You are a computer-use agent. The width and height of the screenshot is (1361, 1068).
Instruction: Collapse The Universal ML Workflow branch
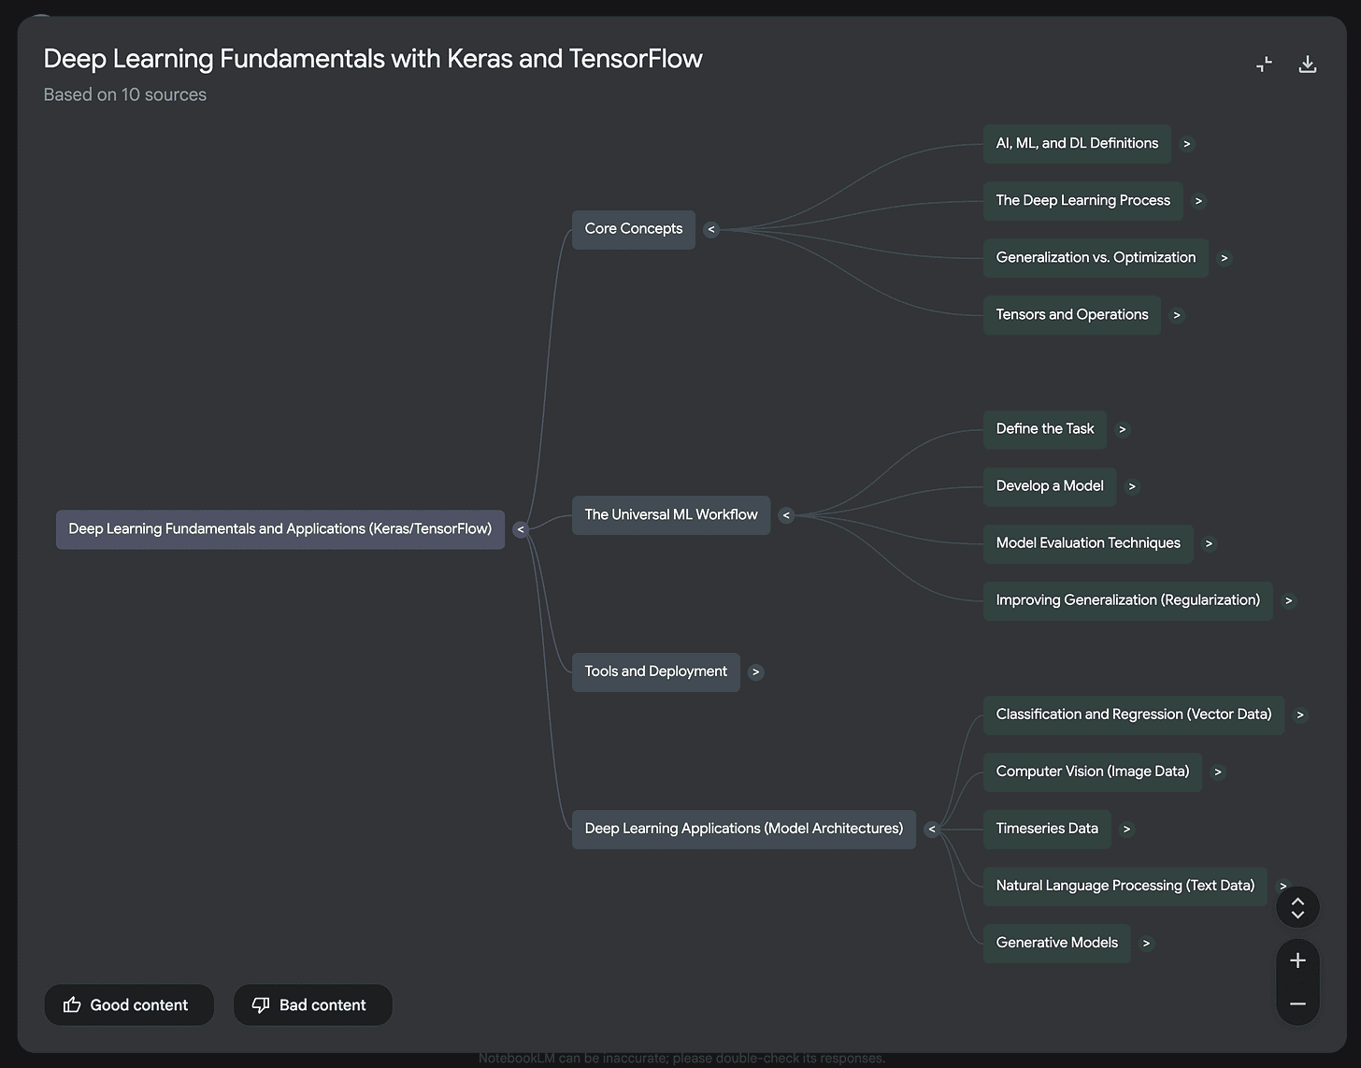pos(786,515)
